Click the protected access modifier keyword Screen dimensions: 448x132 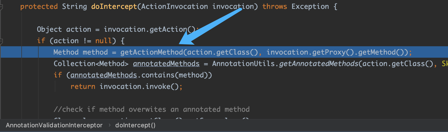tap(39, 6)
